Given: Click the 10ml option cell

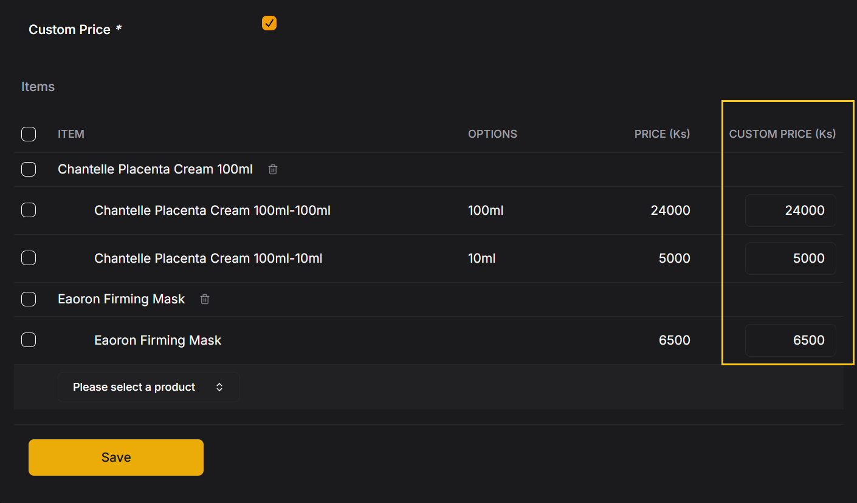Looking at the screenshot, I should click(x=482, y=258).
